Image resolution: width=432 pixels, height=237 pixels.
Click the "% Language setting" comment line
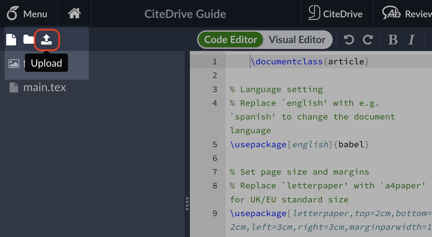click(276, 89)
